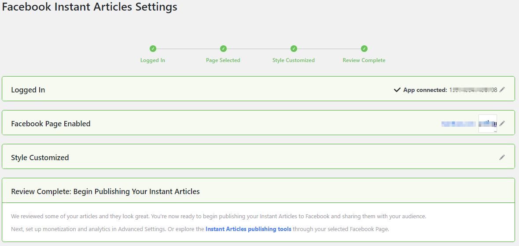Click the Logged In step checkmark circle
The height and width of the screenshot is (246, 519).
pos(153,49)
